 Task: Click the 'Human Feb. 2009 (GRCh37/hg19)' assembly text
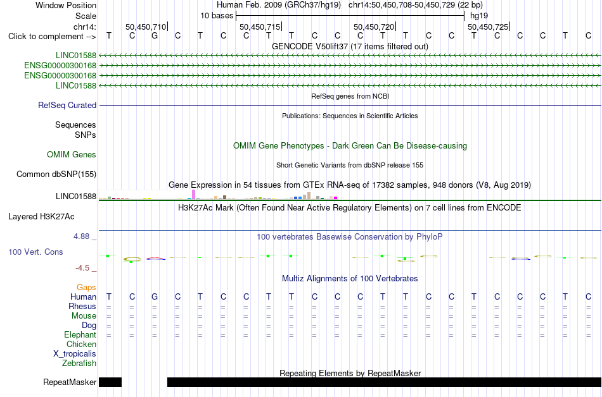(279, 5)
